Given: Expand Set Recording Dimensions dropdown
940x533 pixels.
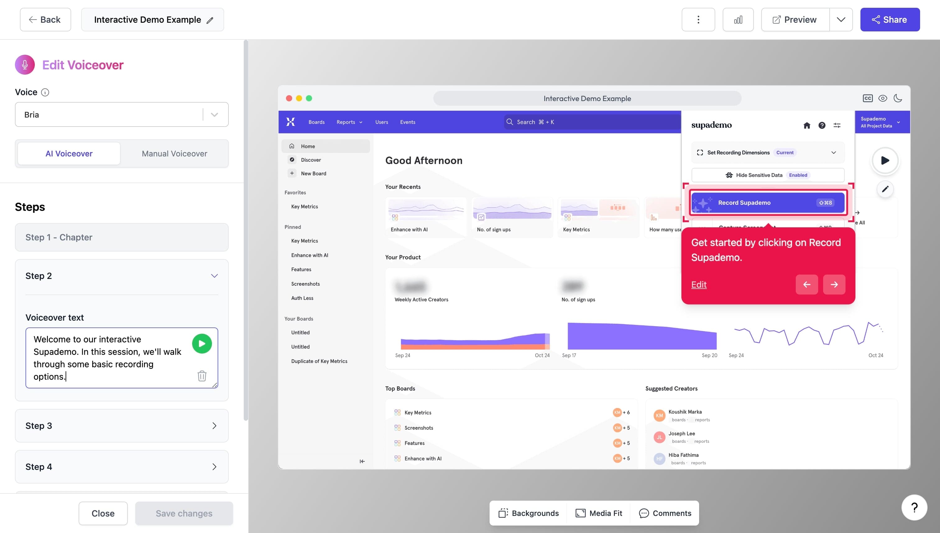Looking at the screenshot, I should click(x=768, y=153).
